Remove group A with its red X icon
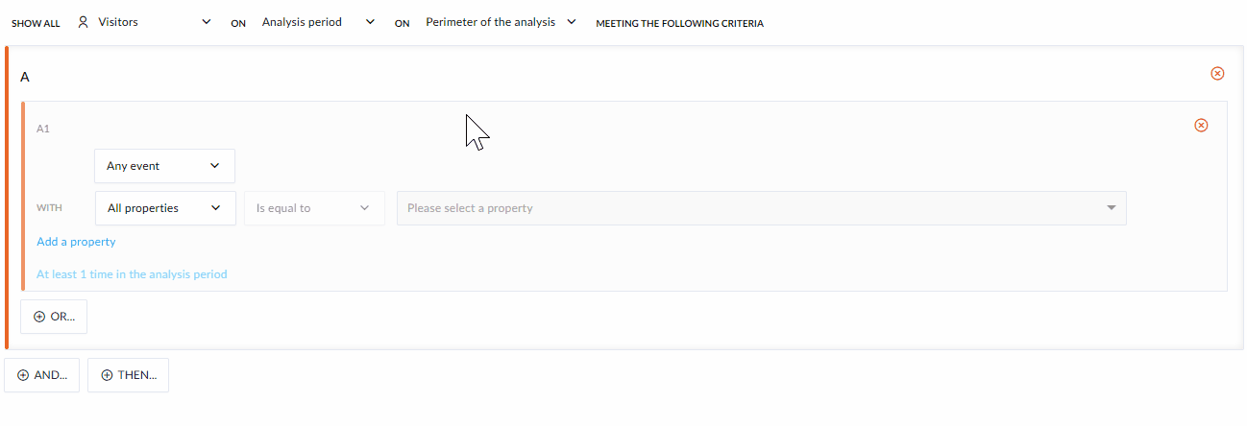Viewport: 1247px width, 426px height. [x=1217, y=73]
